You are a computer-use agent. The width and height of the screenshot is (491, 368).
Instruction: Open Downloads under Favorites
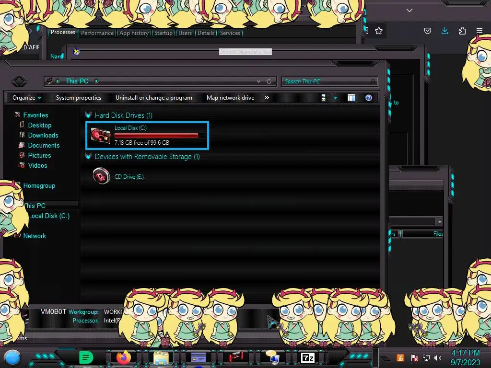pos(43,135)
